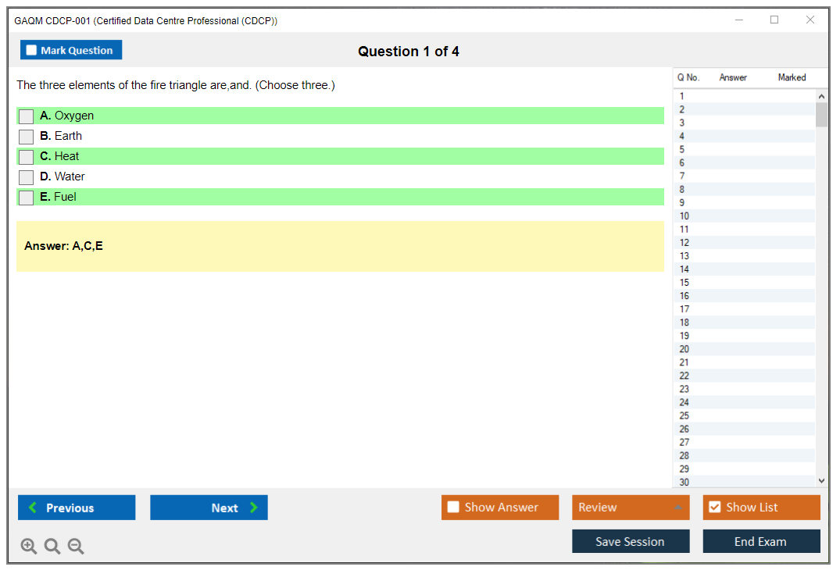
Task: Select the checkbox for option C Heat
Action: coord(27,157)
